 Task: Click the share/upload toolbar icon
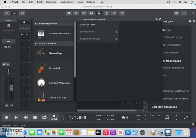click(184, 13)
